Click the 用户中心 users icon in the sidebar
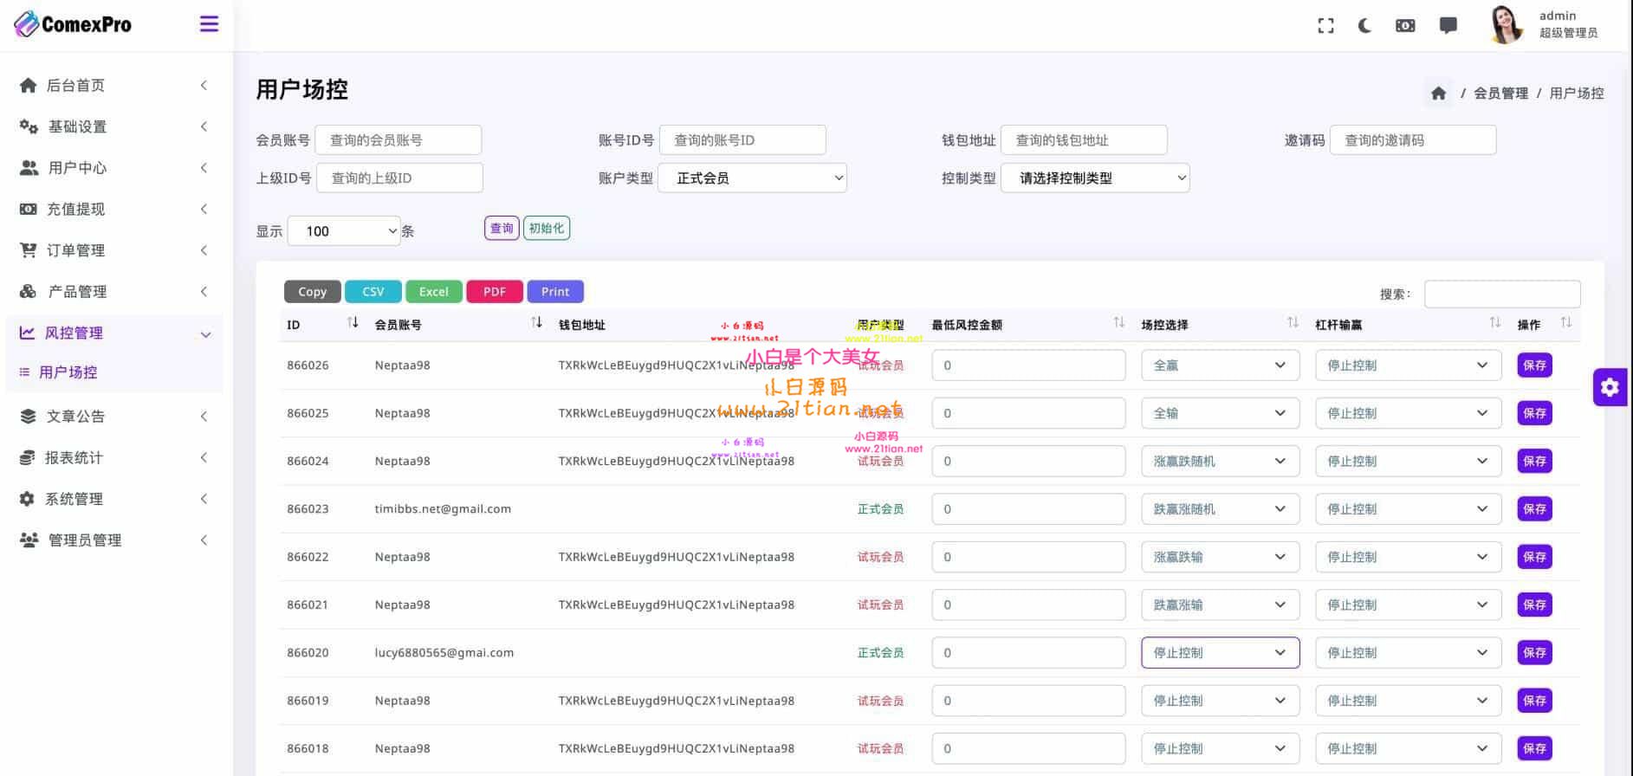This screenshot has width=1633, height=776. click(x=29, y=167)
